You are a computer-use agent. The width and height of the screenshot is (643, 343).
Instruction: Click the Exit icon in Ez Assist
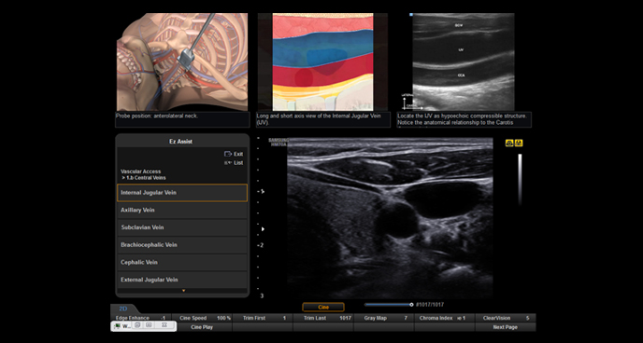tap(228, 154)
